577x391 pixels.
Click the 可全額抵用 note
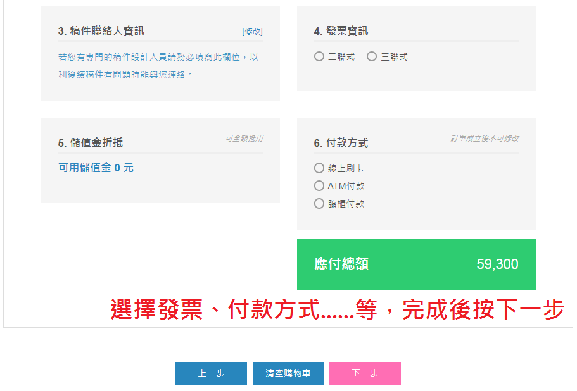coord(244,138)
